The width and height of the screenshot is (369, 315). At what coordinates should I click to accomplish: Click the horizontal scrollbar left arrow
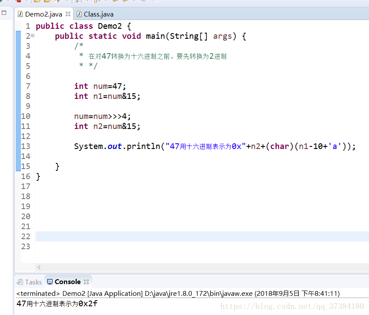coord(39,267)
